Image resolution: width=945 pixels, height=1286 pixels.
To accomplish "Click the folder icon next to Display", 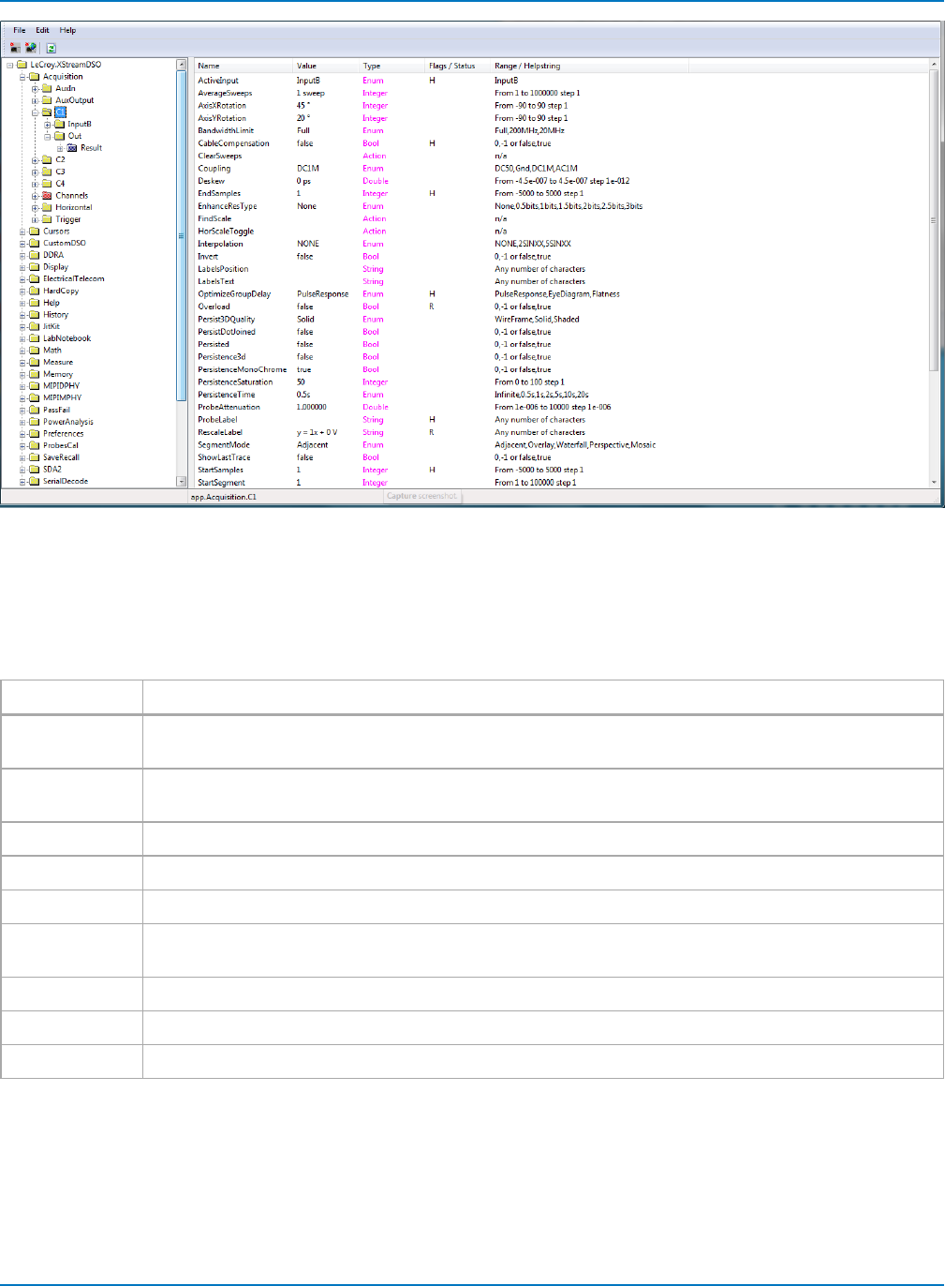I will [x=35, y=267].
